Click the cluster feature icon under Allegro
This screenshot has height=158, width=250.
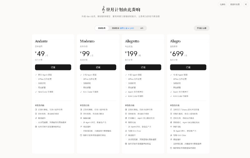(x=171, y=127)
